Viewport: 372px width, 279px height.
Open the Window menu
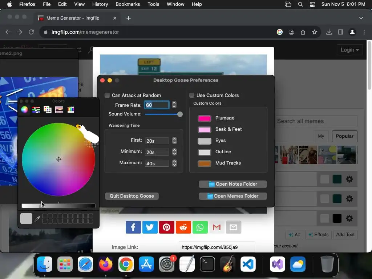point(175,4)
